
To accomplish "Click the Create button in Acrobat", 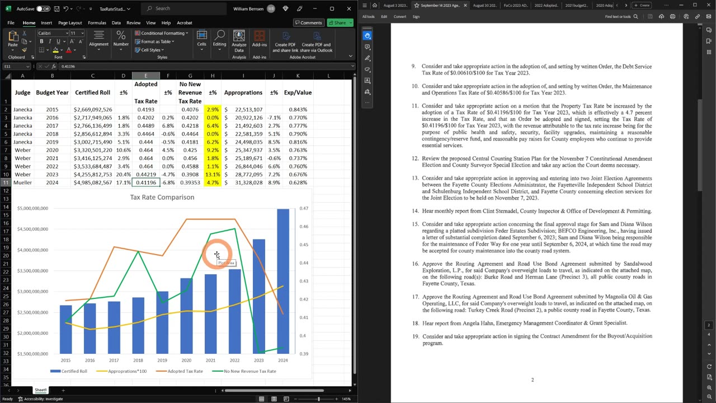I will 642,5.
